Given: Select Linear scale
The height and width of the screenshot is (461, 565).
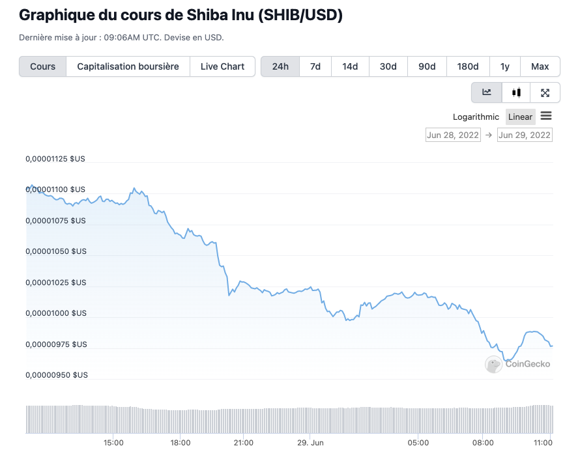Looking at the screenshot, I should 520,117.
